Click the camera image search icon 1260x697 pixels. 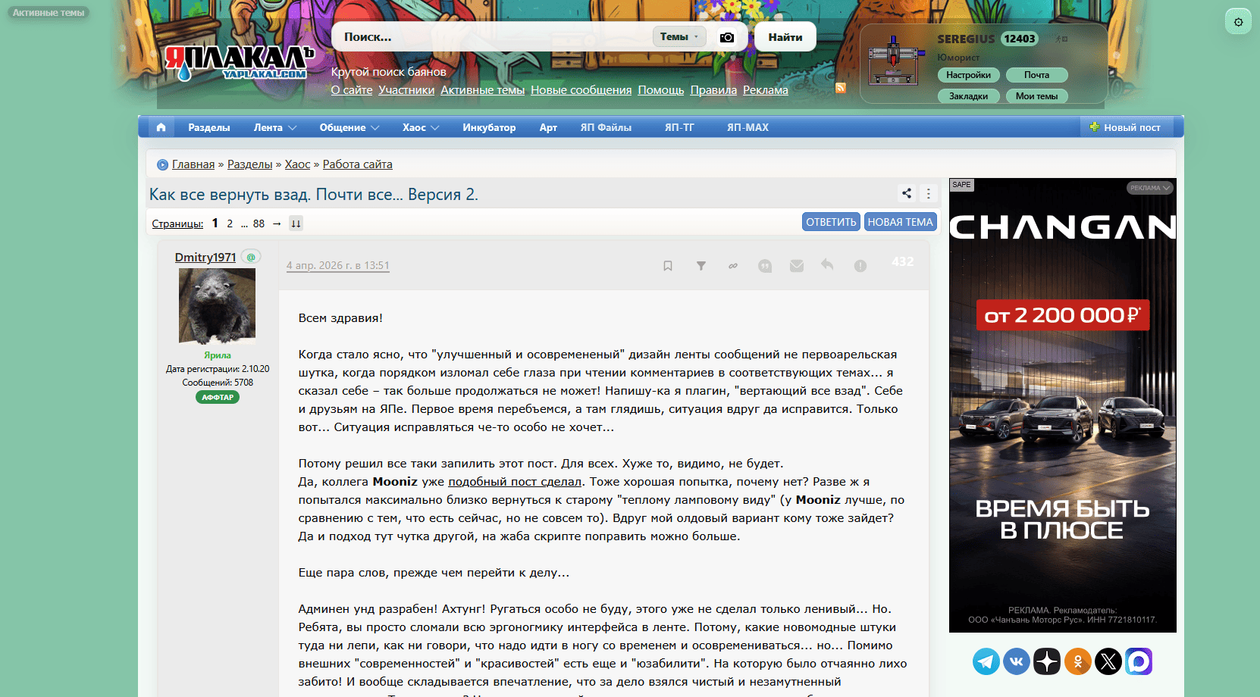pyautogui.click(x=727, y=37)
